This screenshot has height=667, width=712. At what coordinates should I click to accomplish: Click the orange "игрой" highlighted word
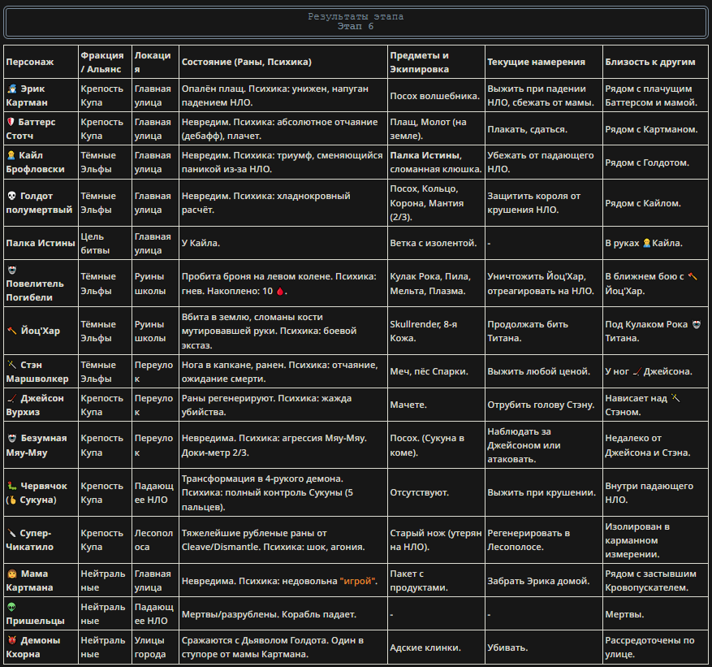click(358, 581)
